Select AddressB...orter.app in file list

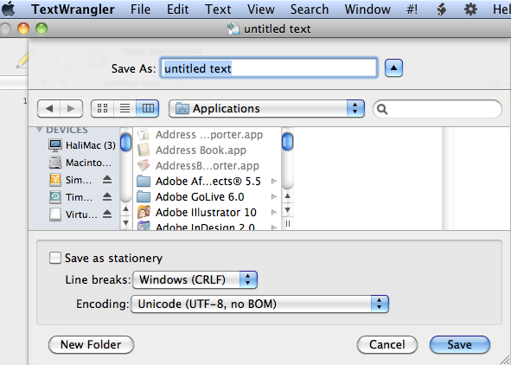pos(198,165)
